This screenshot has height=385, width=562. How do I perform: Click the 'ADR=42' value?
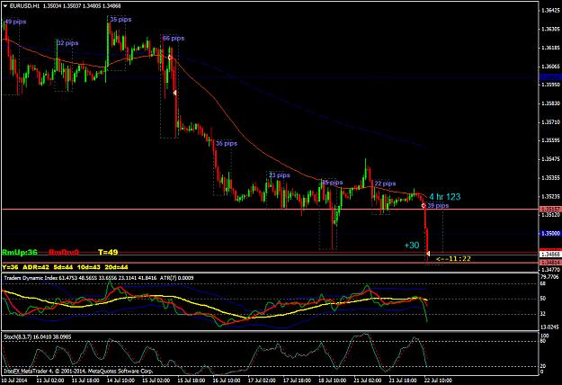click(x=36, y=267)
